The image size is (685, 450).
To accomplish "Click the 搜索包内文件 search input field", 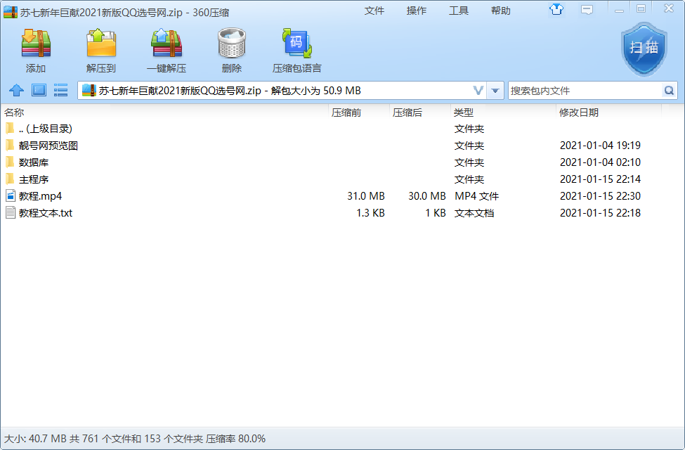I will (583, 91).
